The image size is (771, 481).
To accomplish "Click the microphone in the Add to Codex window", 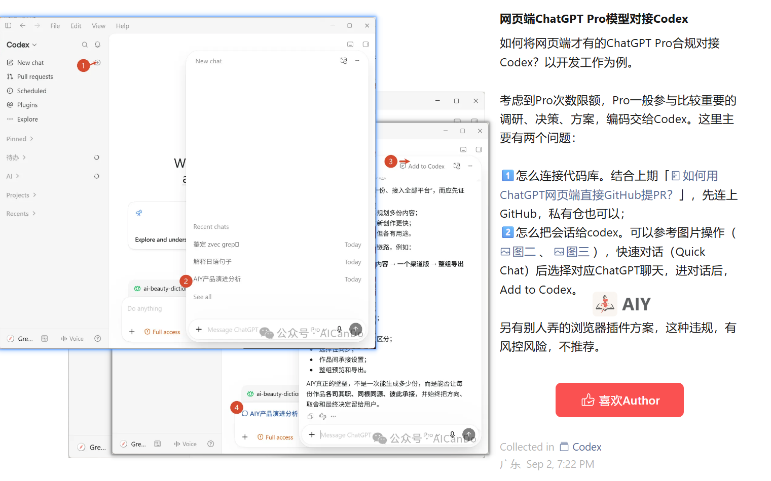I will point(452,434).
